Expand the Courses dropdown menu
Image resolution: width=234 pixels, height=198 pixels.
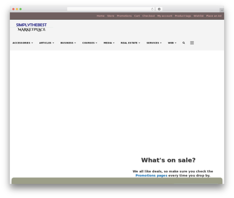point(90,43)
